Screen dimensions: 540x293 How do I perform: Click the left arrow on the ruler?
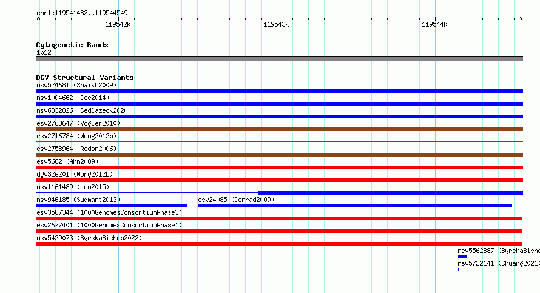tap(38, 19)
